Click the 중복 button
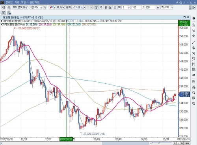The height and width of the screenshot is (145, 197). 68,7
